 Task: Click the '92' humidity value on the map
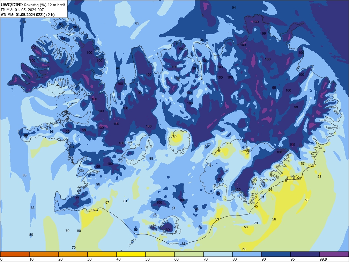pos(136,230)
